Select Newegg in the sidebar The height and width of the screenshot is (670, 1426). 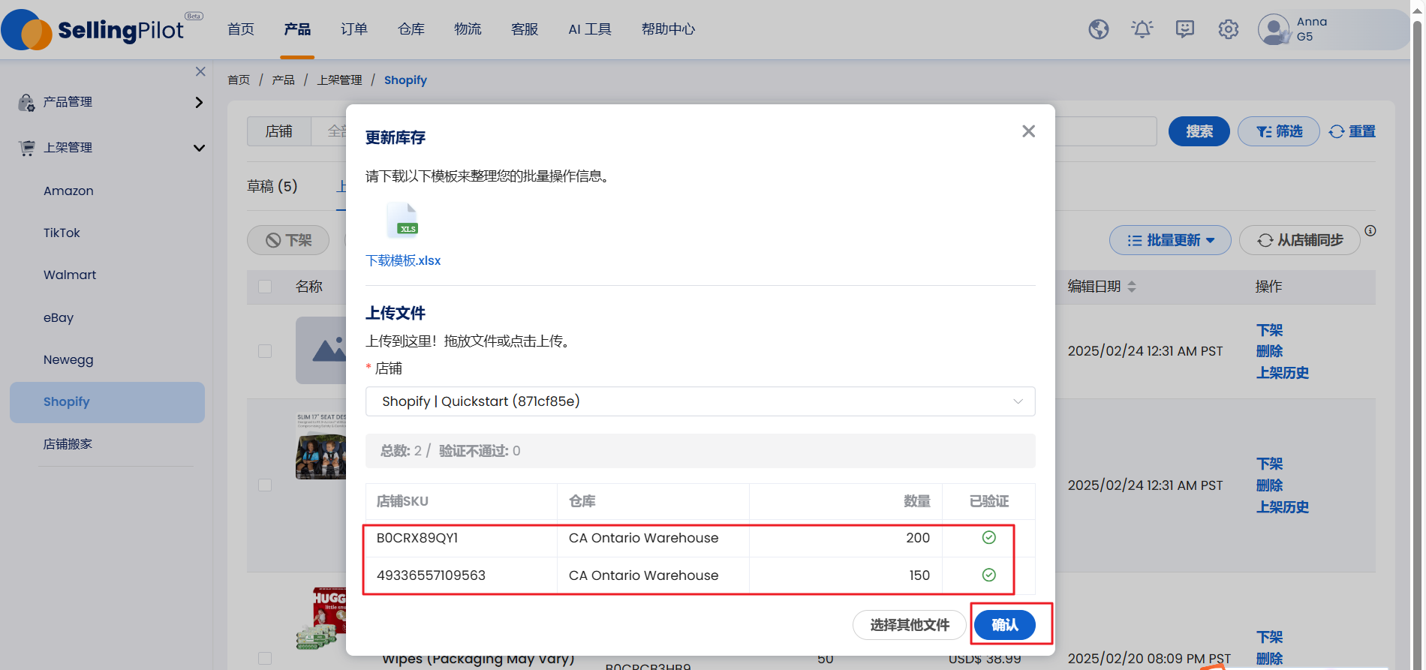[68, 359]
